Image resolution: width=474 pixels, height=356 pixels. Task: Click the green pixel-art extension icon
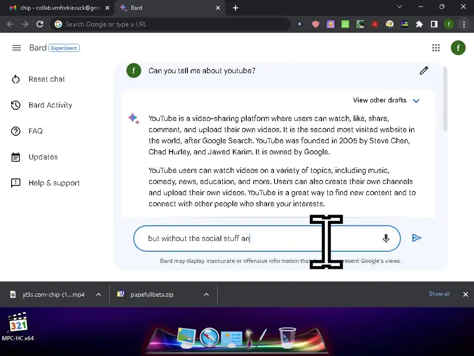[360, 24]
